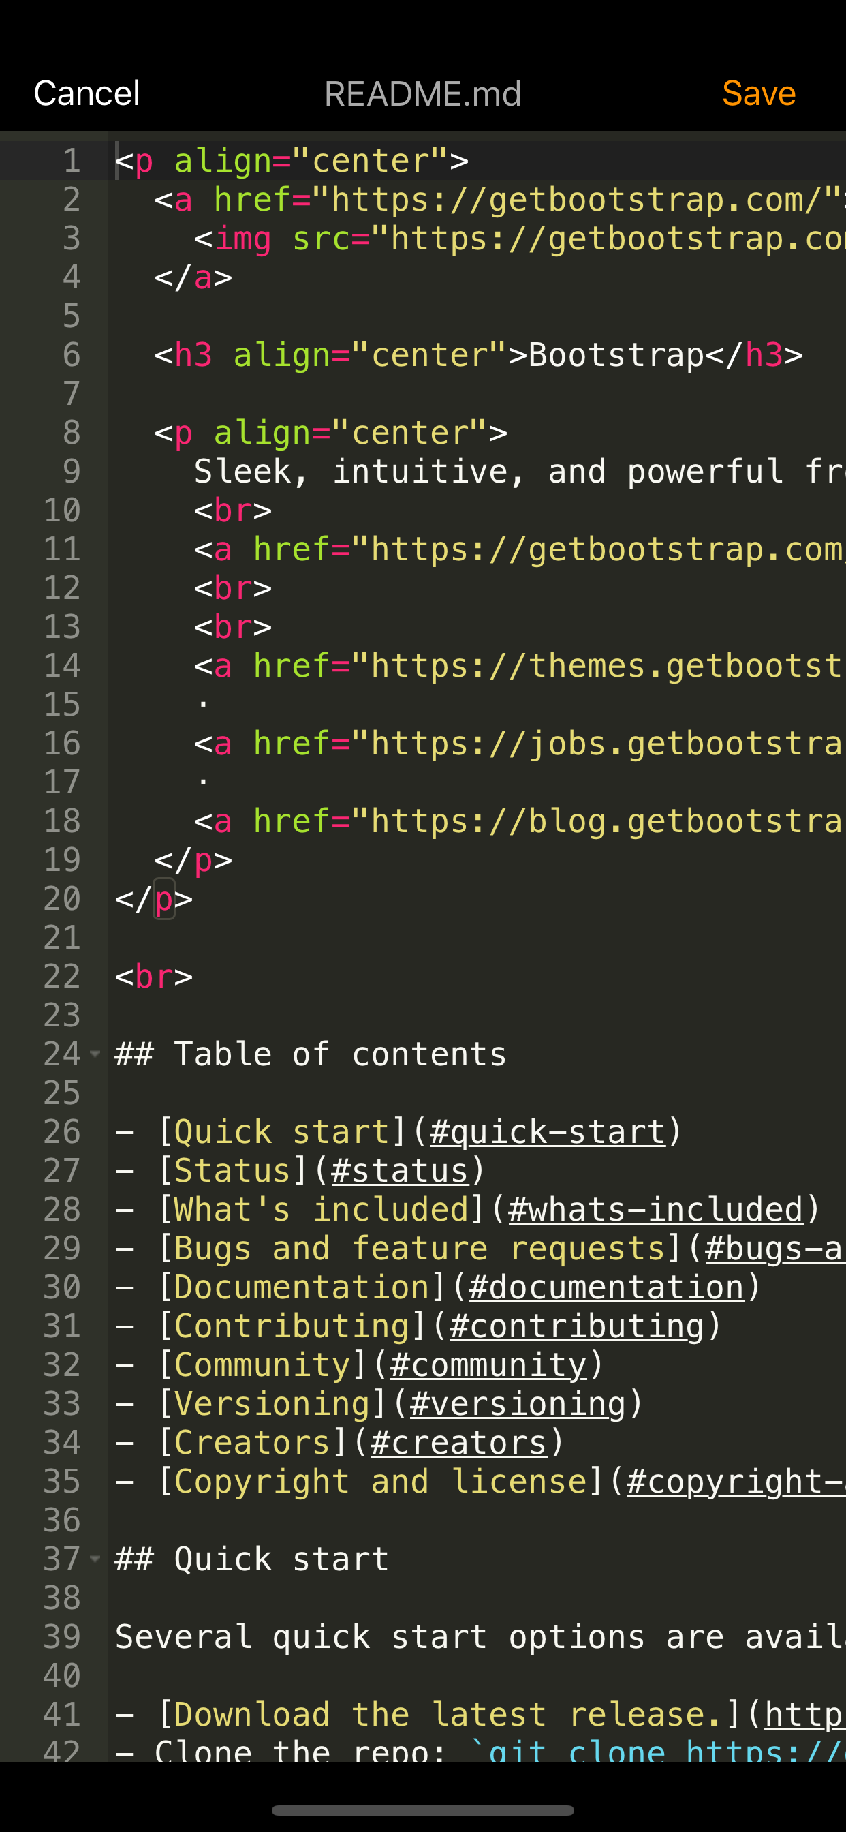Click the [Bugs and feature requests] label
The height and width of the screenshot is (1832, 846).
(x=420, y=1249)
